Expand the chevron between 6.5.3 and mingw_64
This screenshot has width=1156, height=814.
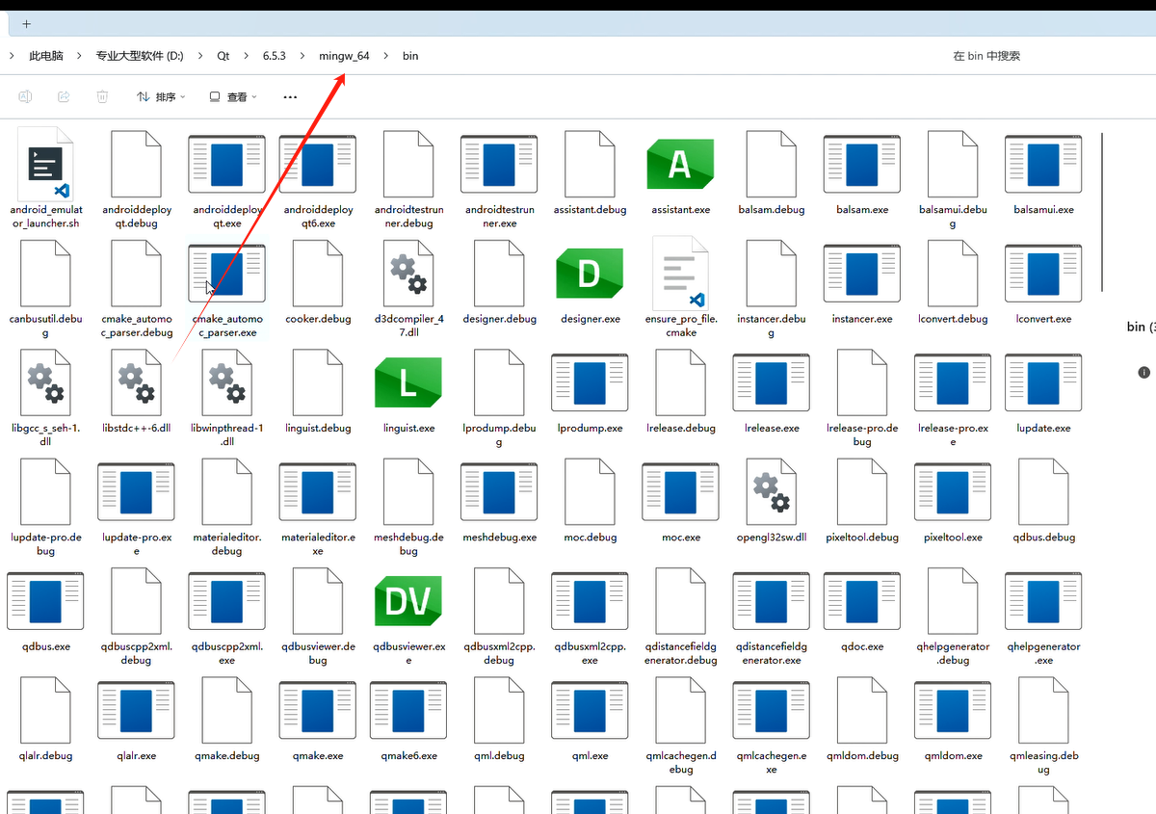tap(302, 56)
